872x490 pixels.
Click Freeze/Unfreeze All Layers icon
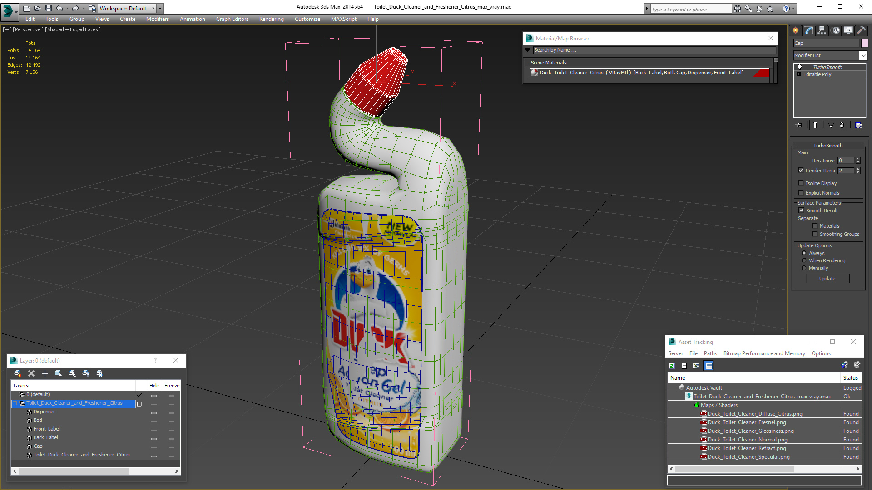coord(99,373)
